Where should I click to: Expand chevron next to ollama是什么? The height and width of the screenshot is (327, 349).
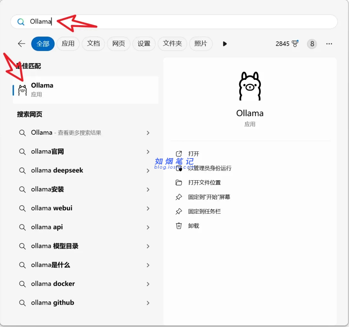click(x=148, y=265)
